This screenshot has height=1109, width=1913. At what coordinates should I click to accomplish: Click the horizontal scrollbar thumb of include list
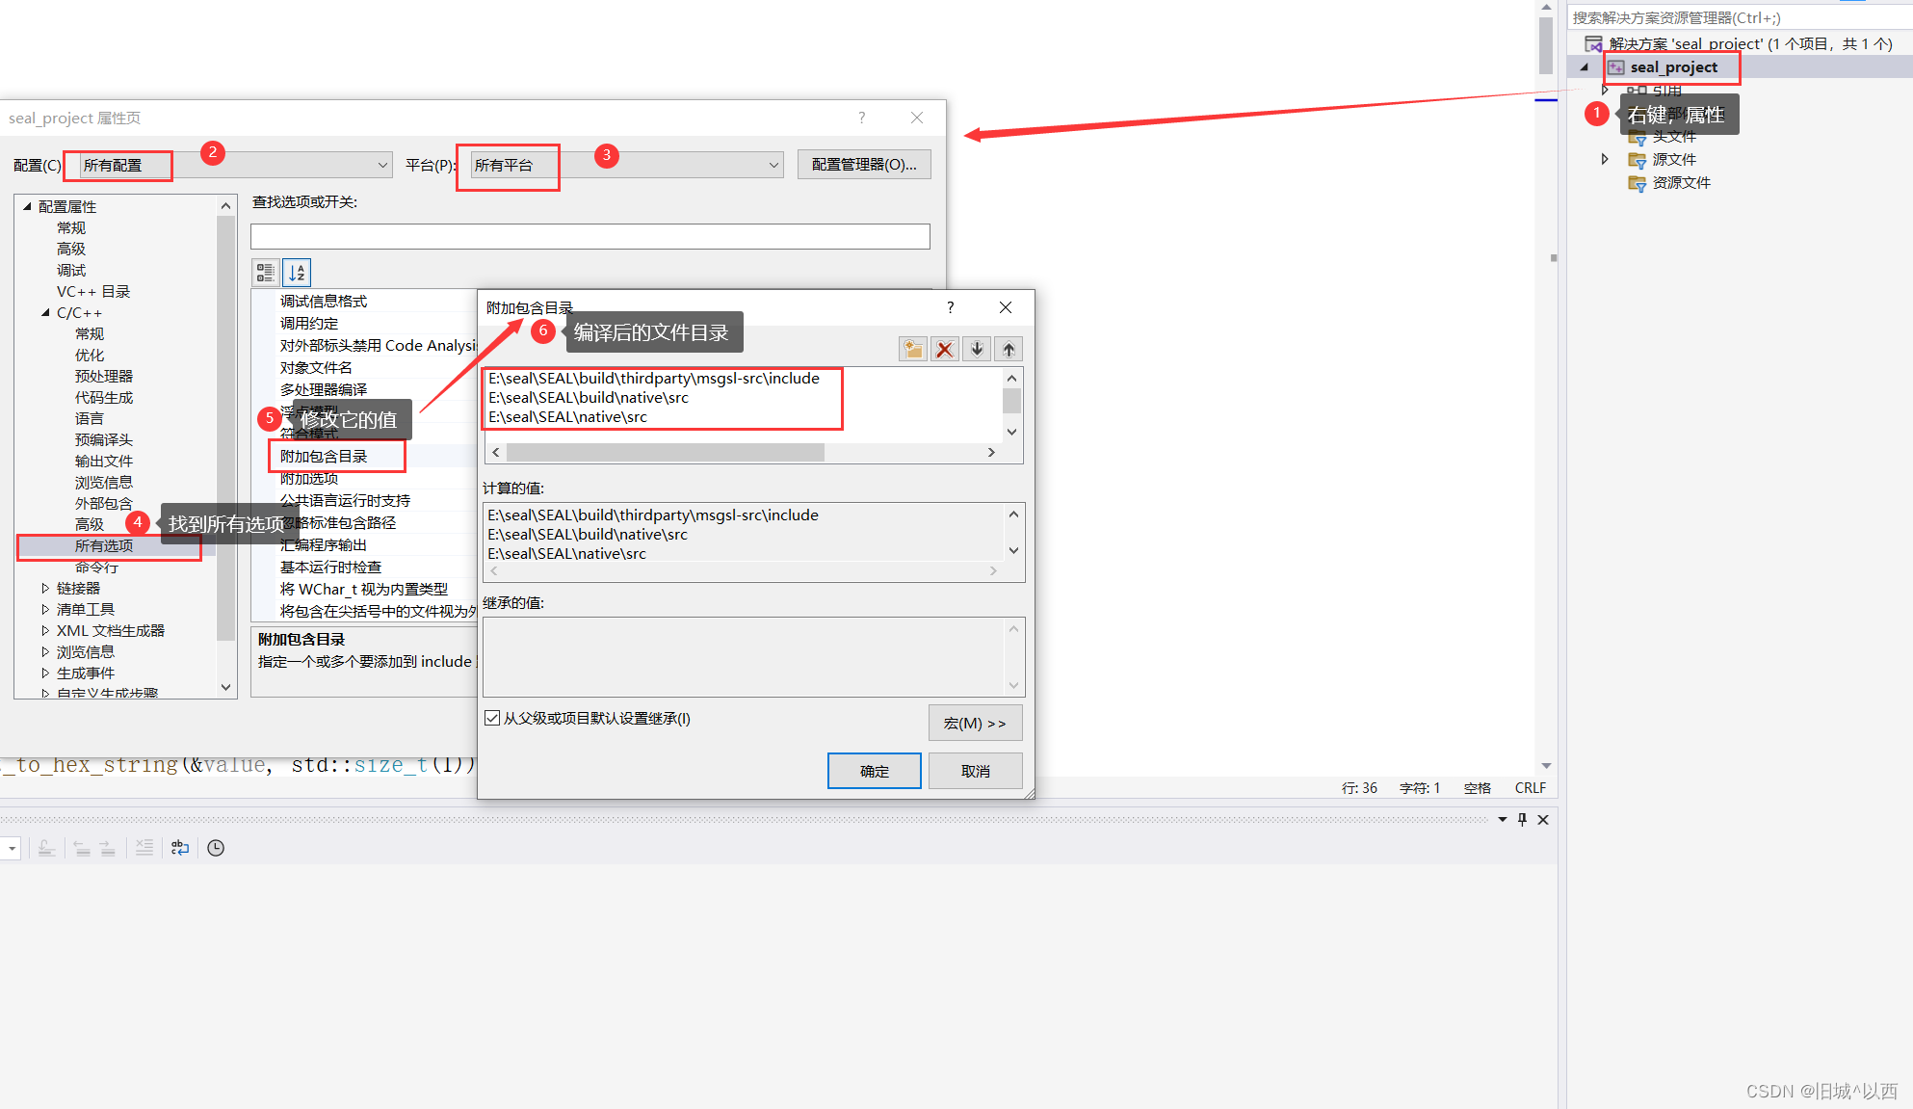click(665, 452)
